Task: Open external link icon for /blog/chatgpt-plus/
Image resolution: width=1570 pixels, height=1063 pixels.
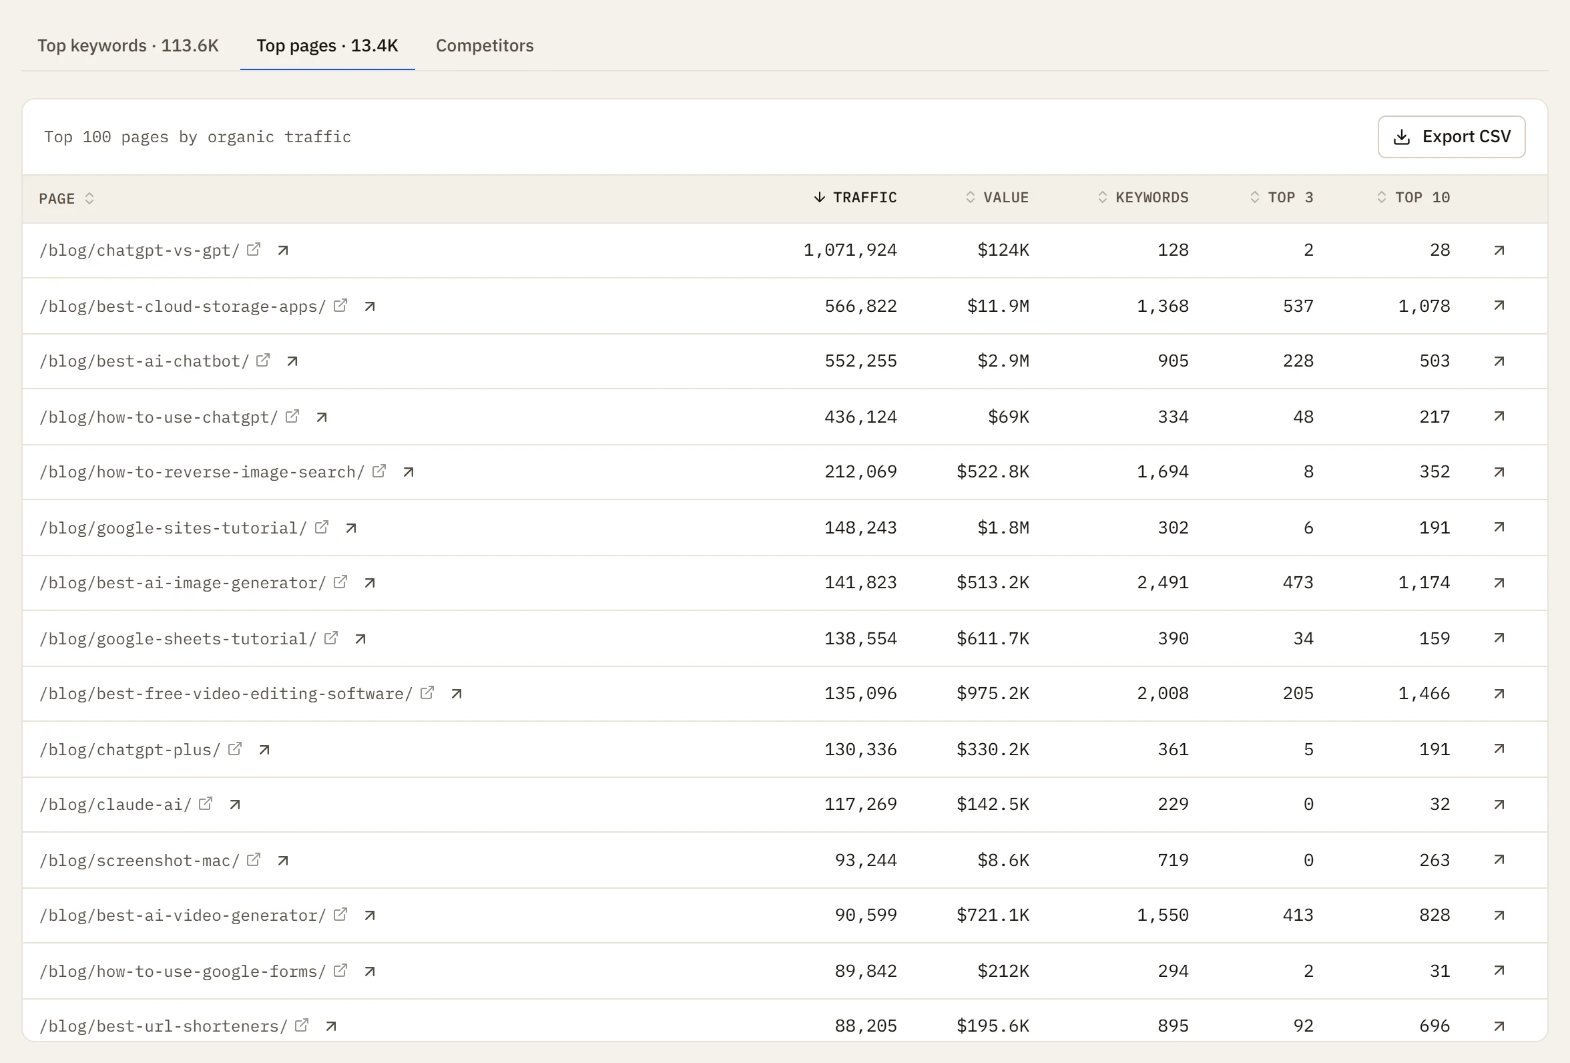Action: point(234,749)
